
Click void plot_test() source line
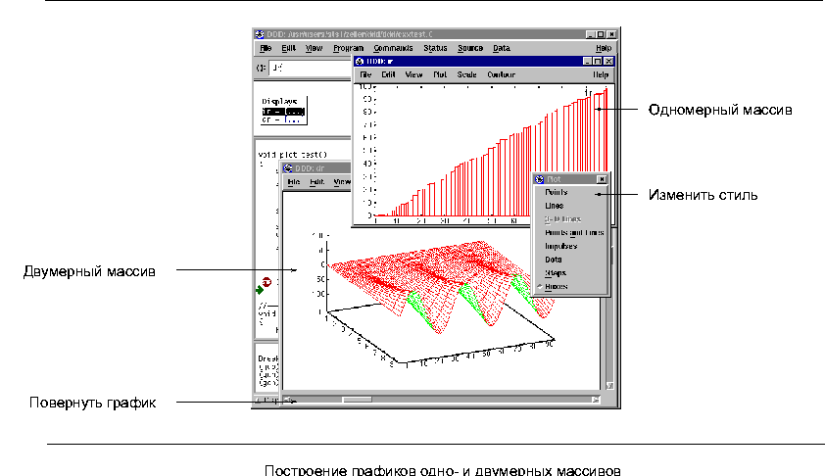coord(293,155)
